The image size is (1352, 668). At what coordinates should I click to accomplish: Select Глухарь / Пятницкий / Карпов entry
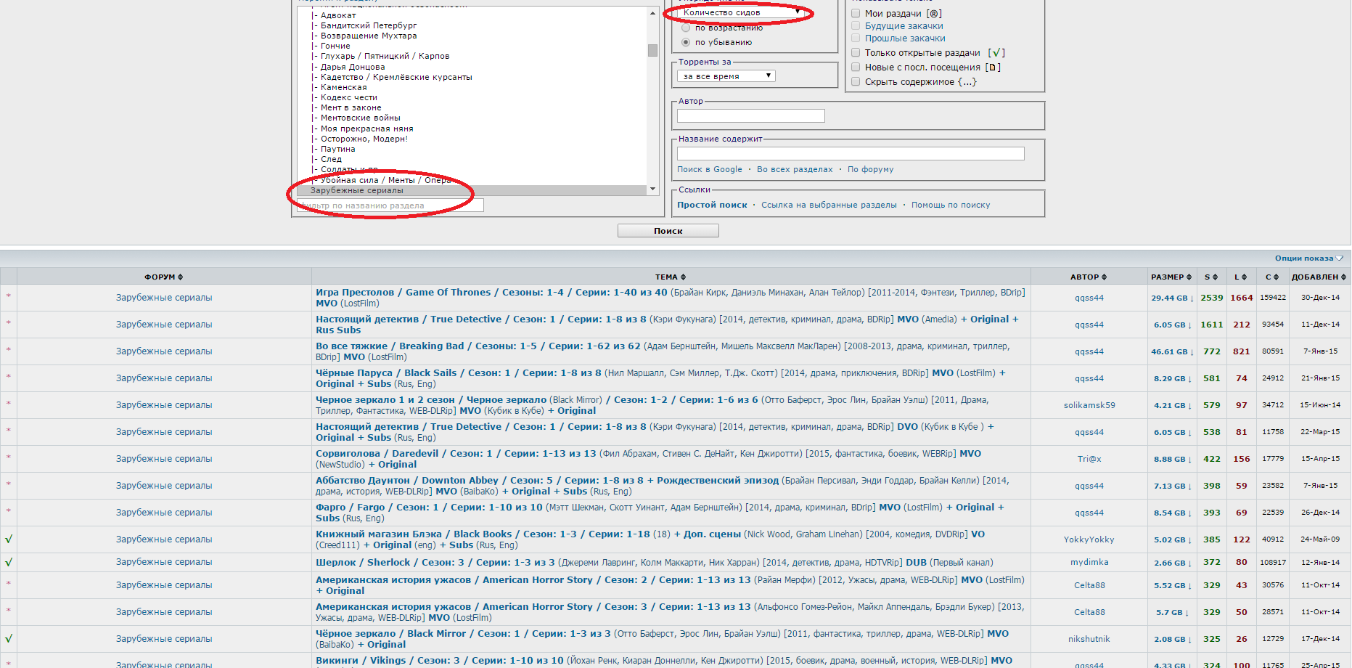[x=385, y=56]
